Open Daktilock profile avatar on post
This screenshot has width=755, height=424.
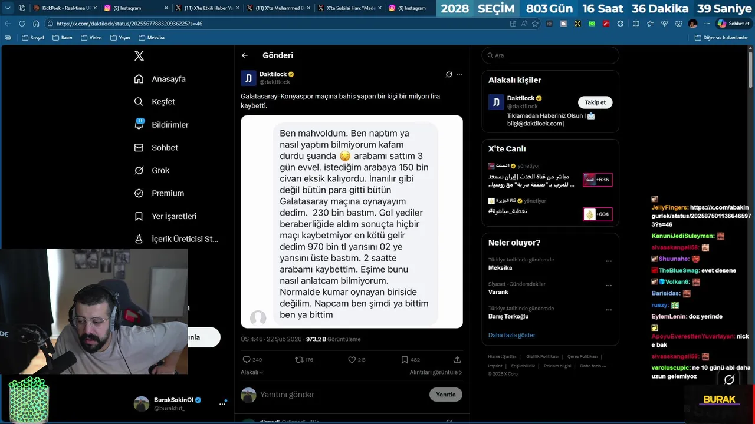coord(248,78)
